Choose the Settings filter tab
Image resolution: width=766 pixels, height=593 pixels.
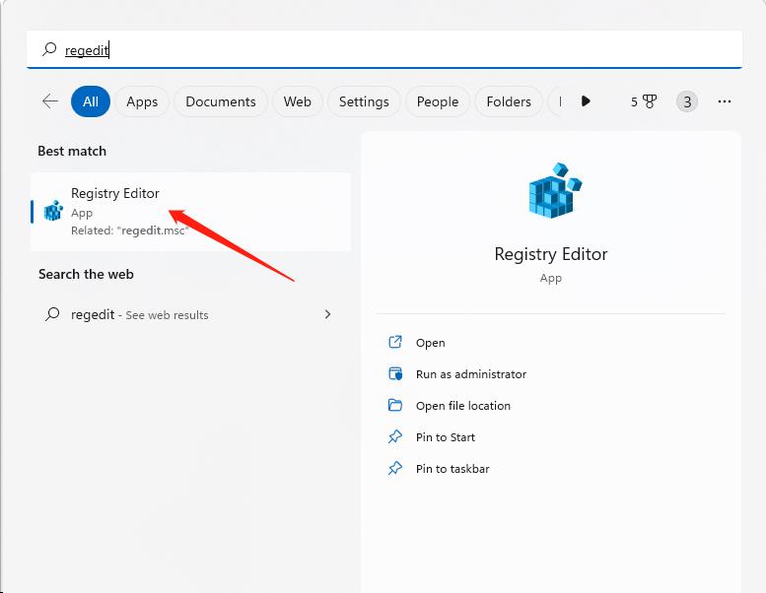point(364,101)
